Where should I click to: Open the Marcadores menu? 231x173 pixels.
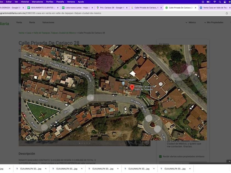37,2
